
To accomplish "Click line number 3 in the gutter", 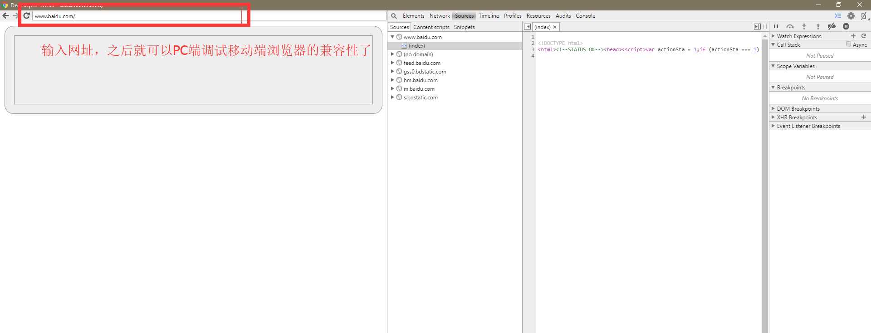I will [x=533, y=49].
